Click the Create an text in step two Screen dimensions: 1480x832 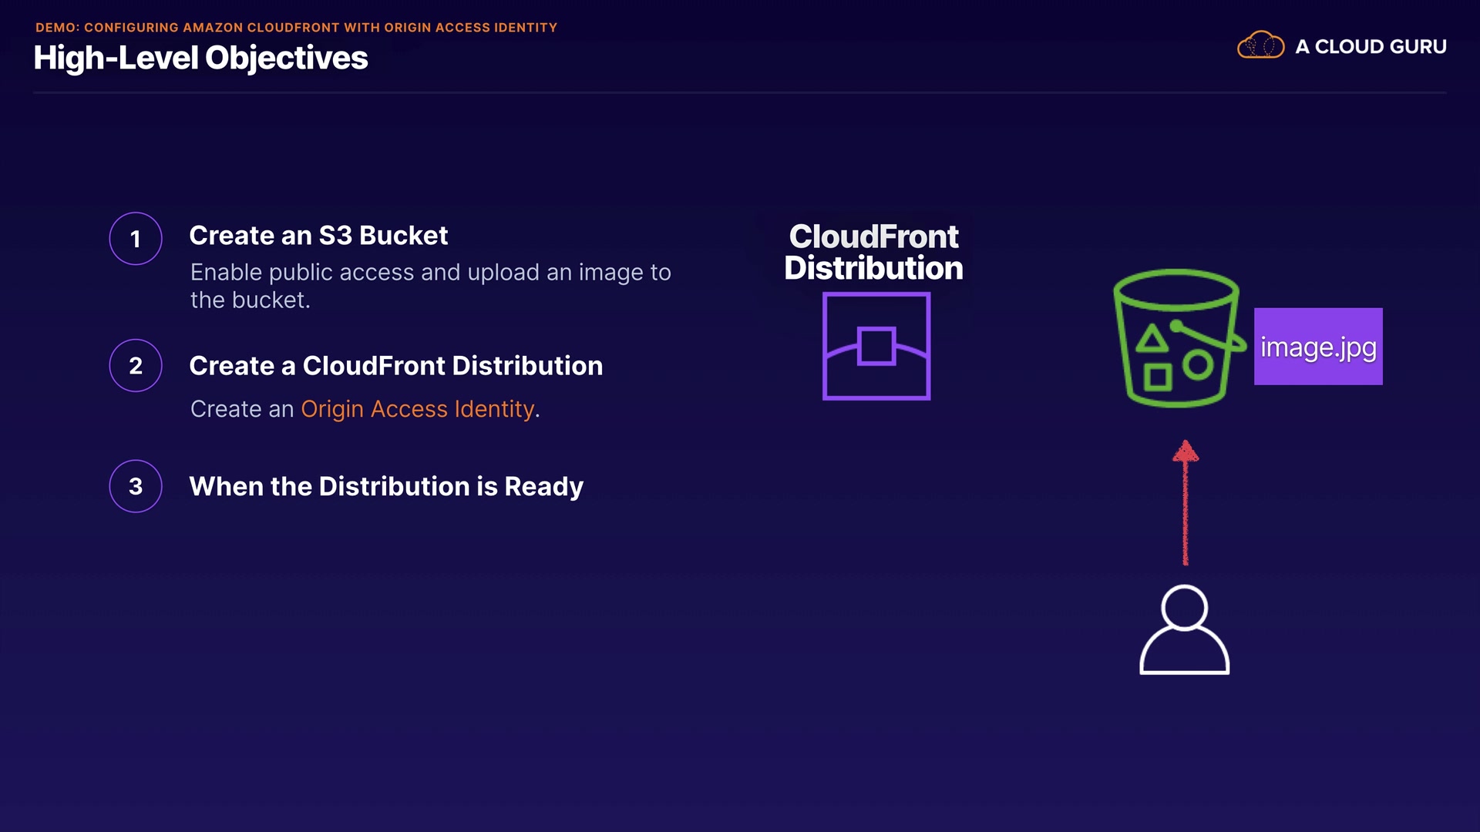[241, 409]
